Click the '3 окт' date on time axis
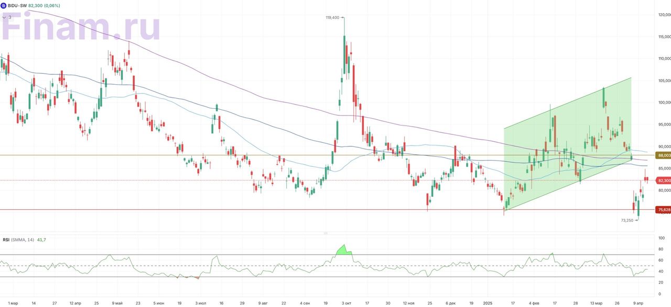671x307 pixels. click(x=346, y=303)
